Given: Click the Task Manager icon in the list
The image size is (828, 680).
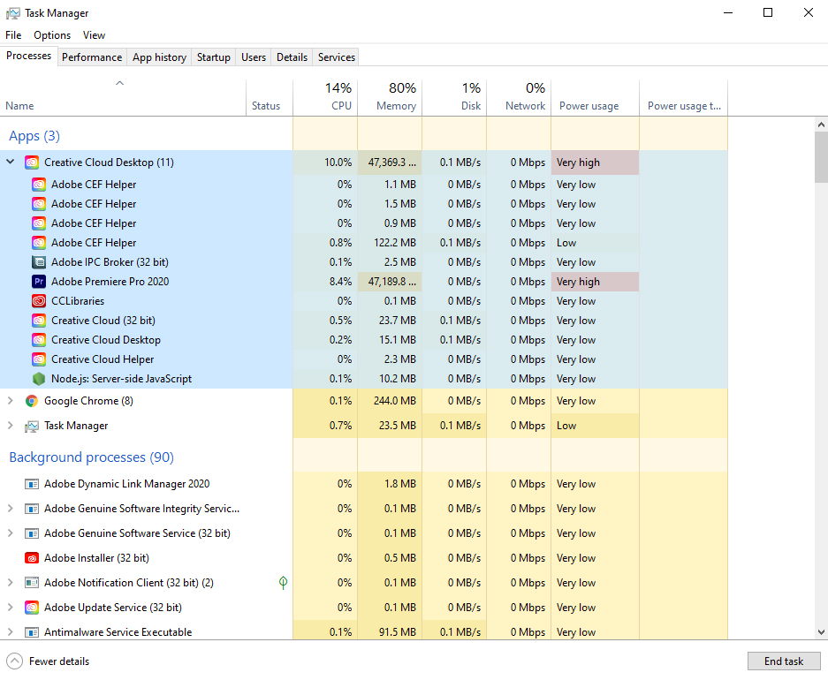Looking at the screenshot, I should point(32,426).
